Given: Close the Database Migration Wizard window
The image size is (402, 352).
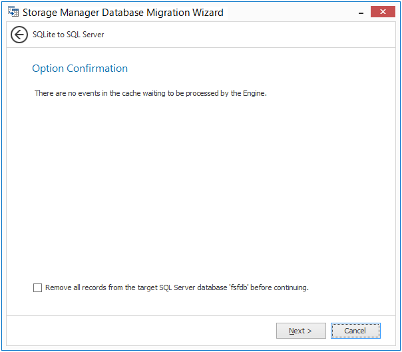Looking at the screenshot, I should pos(382,11).
